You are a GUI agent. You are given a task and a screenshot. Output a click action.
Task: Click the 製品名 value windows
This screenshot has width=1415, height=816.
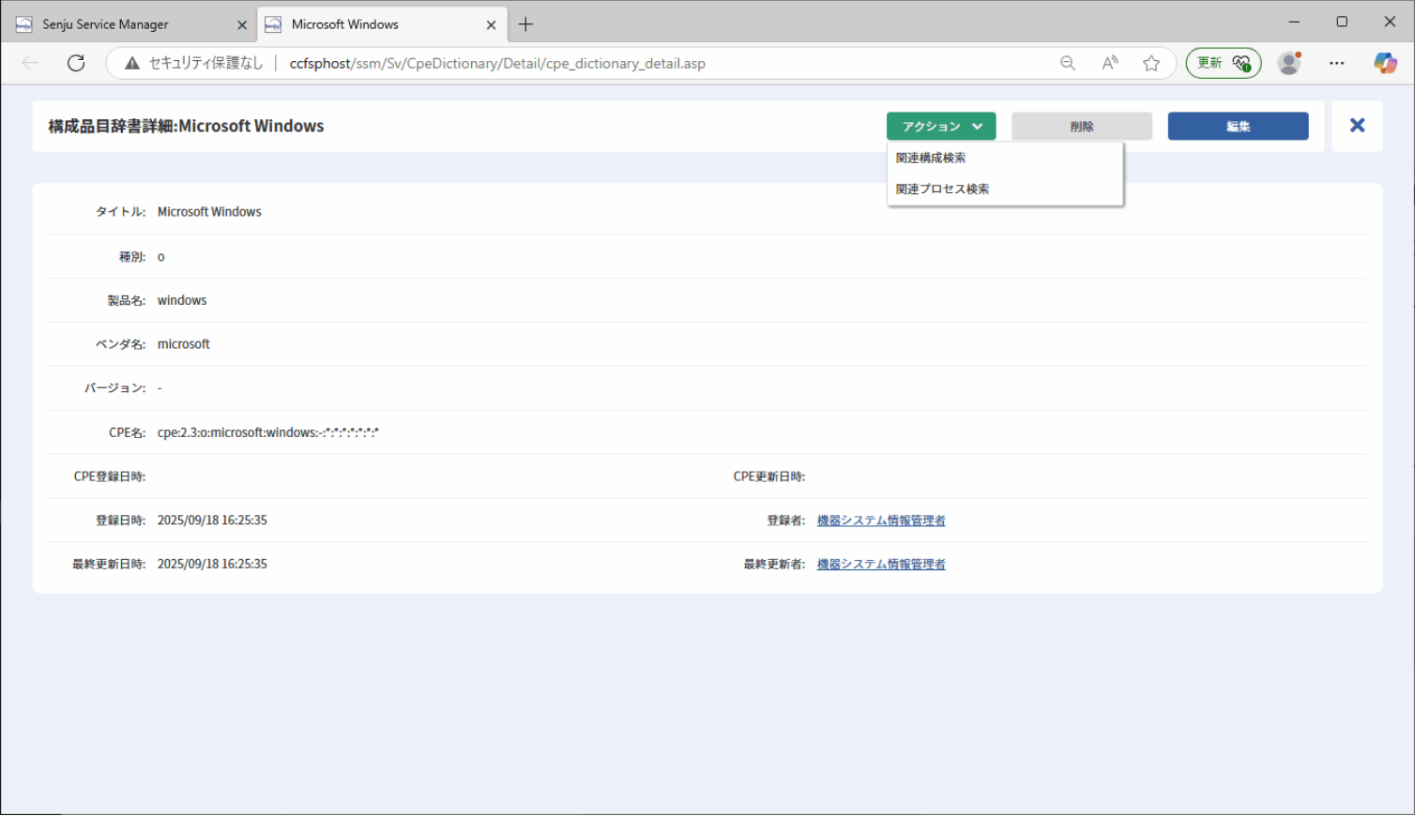pos(182,301)
